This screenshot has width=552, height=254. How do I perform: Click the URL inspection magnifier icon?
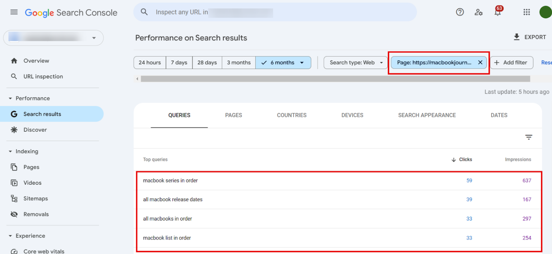14,77
